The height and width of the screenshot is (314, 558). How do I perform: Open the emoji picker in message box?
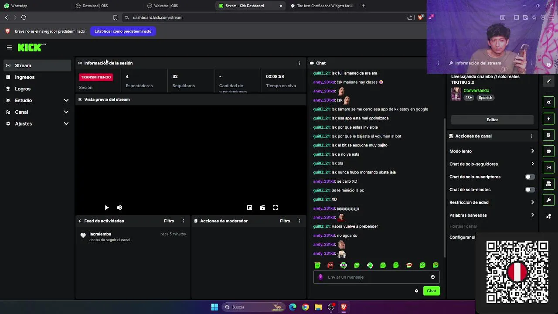pyautogui.click(x=432, y=277)
